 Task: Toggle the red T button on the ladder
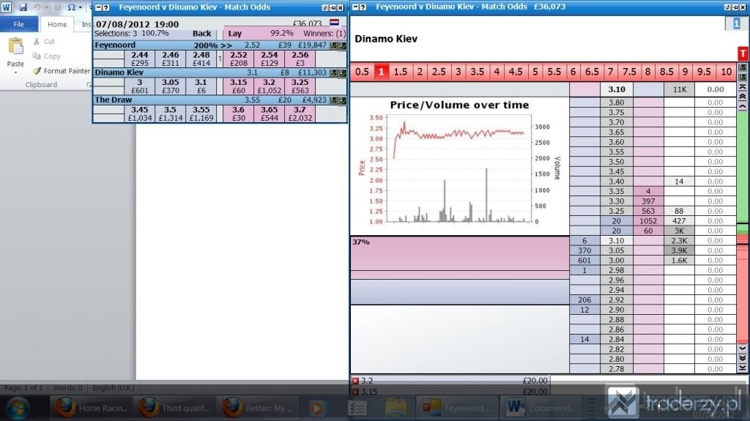[743, 53]
